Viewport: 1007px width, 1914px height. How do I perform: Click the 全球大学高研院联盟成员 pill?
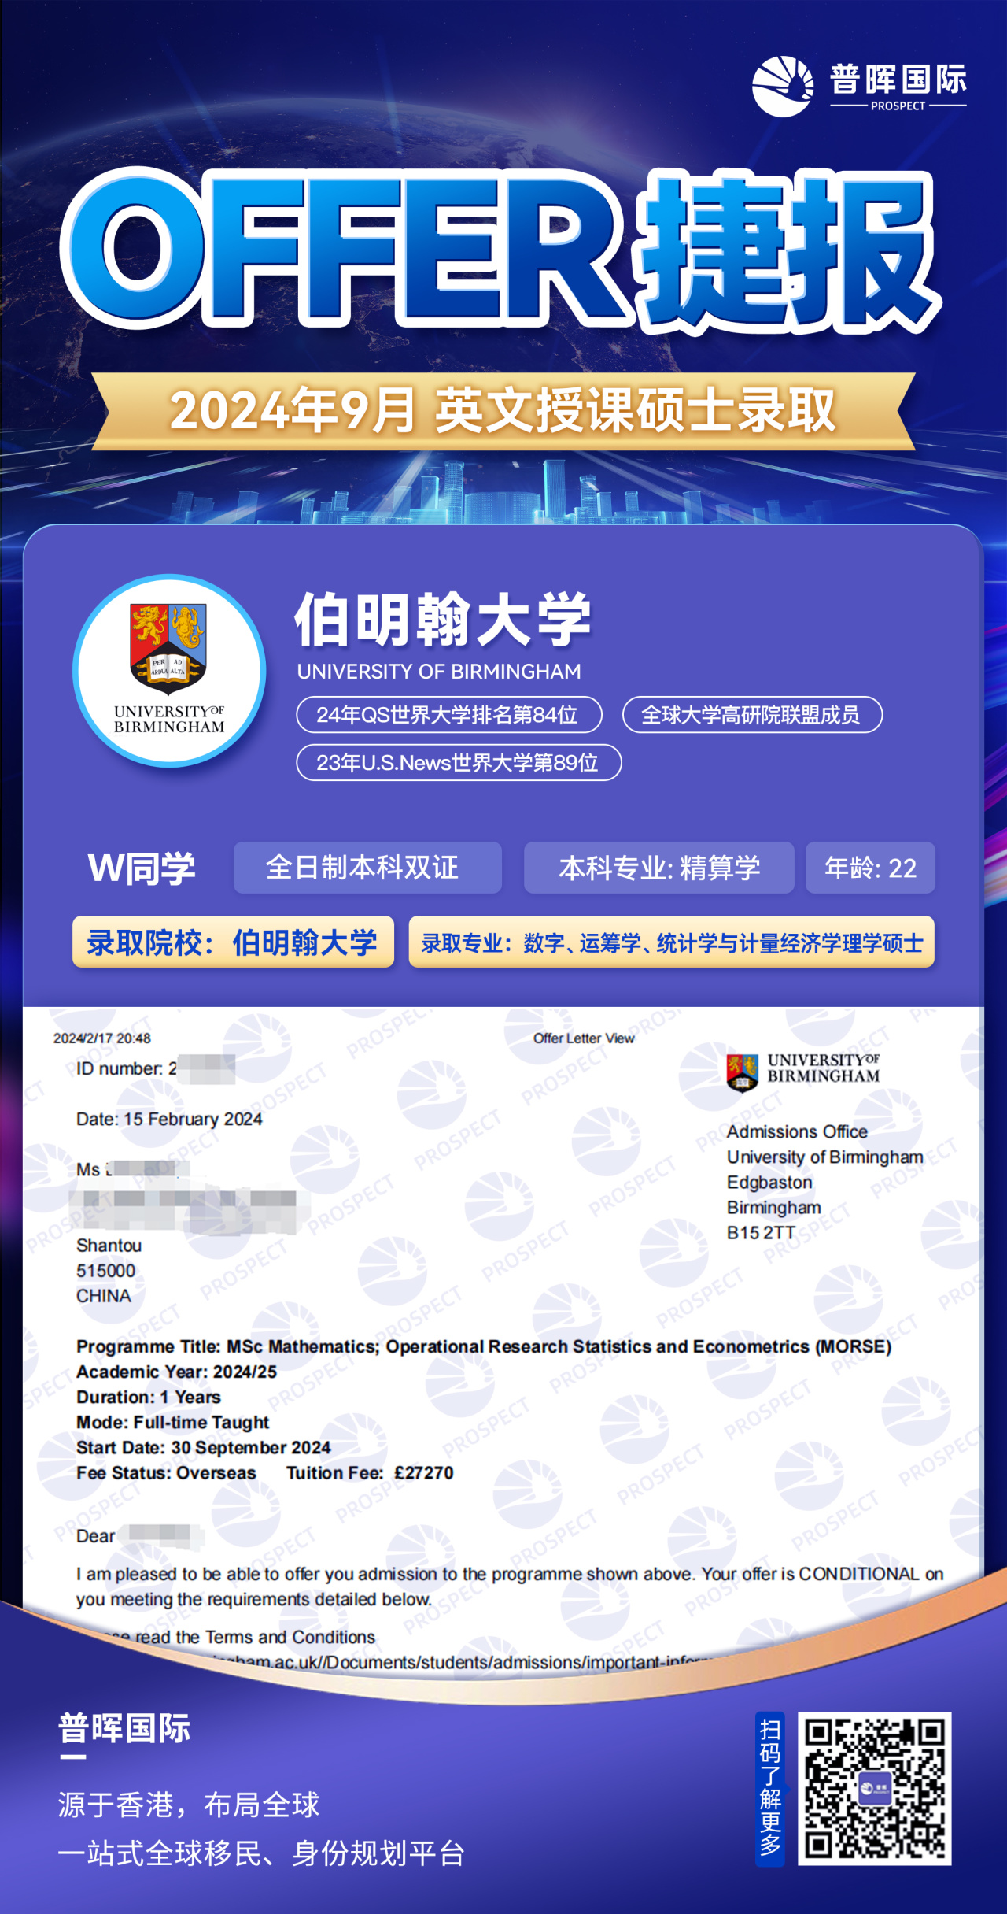tap(752, 715)
